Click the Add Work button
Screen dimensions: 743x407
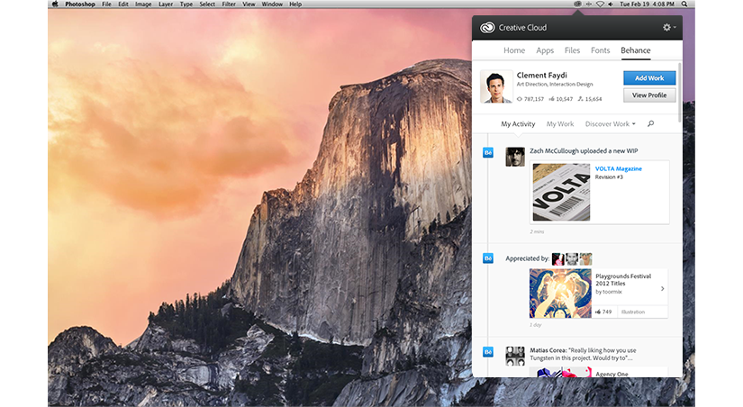649,77
